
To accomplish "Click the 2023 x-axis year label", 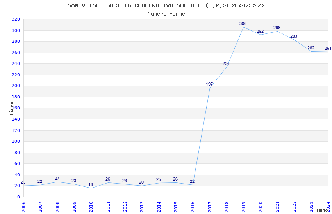I will click(x=311, y=207).
